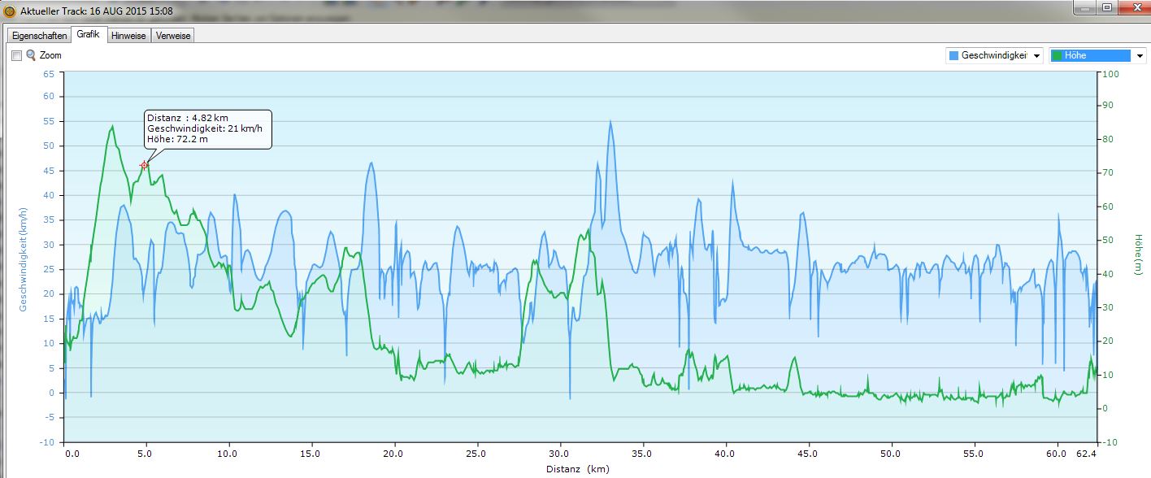
Task: Enable the Zoom checkbox
Action: (x=16, y=55)
